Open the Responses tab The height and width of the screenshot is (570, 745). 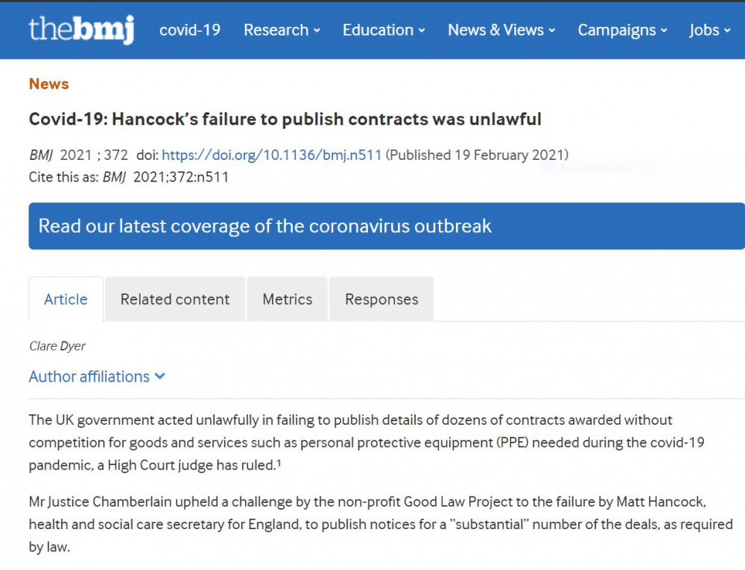(381, 299)
